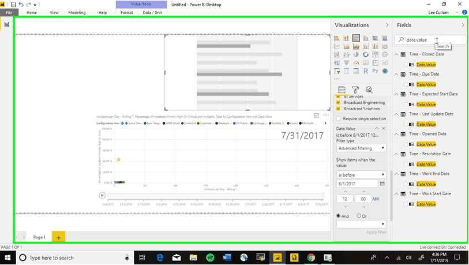The image size is (469, 265).
Task: Open the File menu
Action: click(9, 13)
